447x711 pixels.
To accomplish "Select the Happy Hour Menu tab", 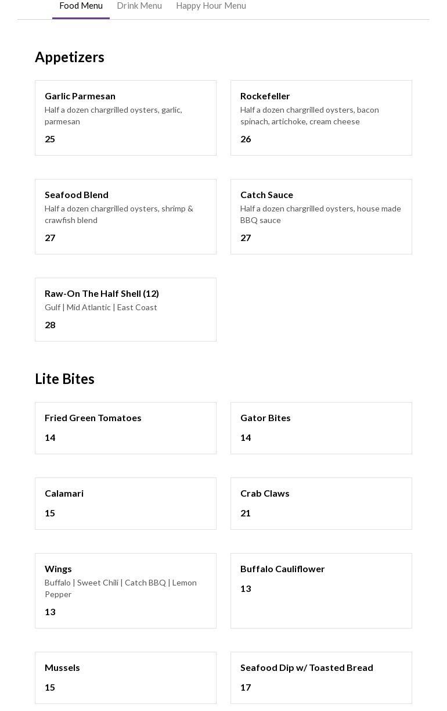I will click(x=211, y=6).
